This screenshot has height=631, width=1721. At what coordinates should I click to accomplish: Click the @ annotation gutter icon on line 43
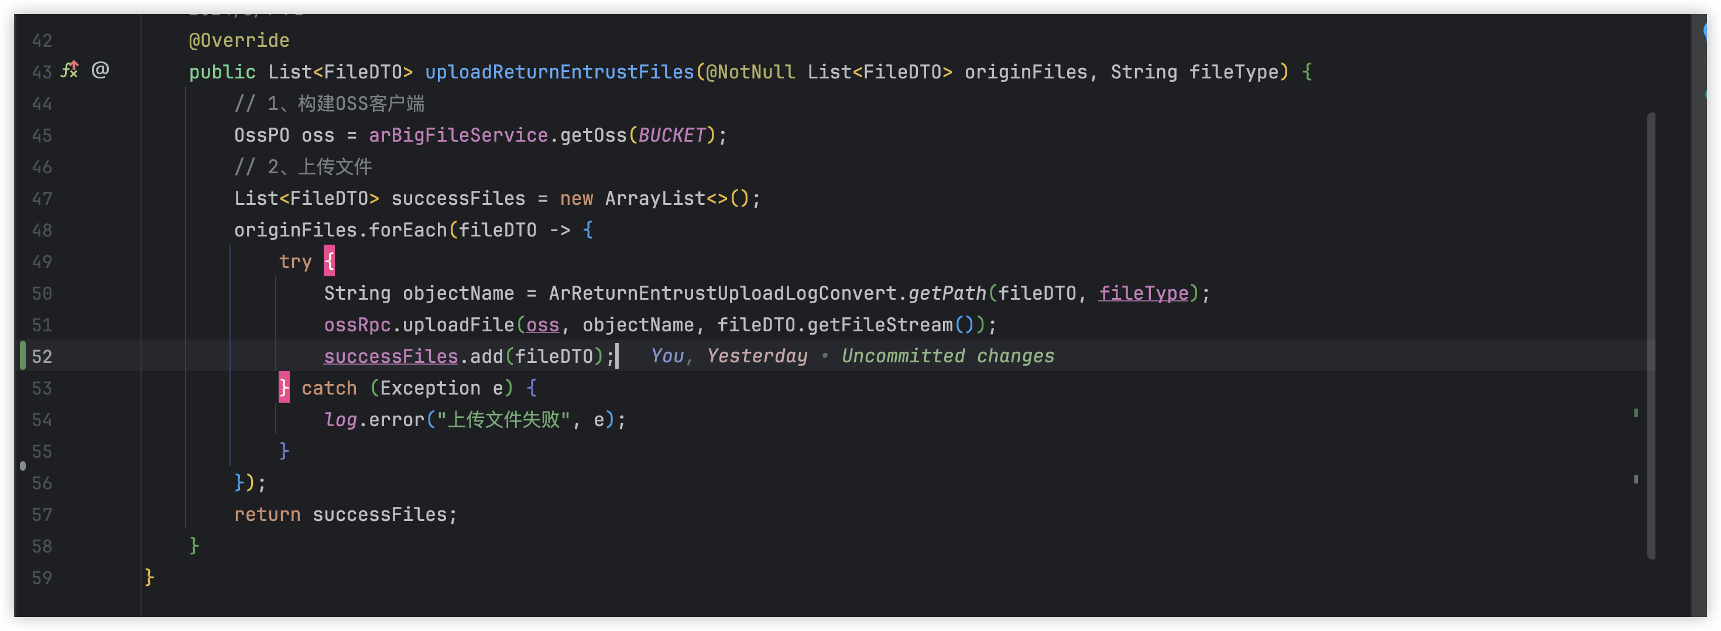point(100,70)
